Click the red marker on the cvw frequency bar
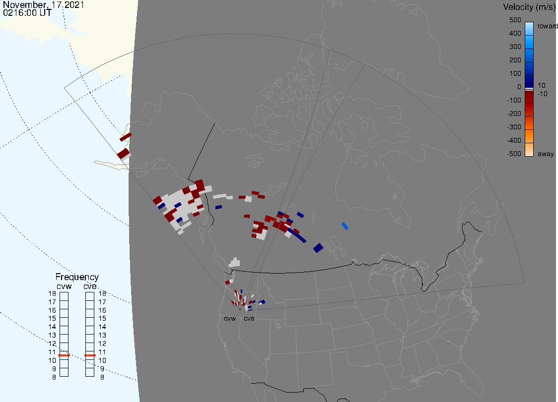 (64, 355)
